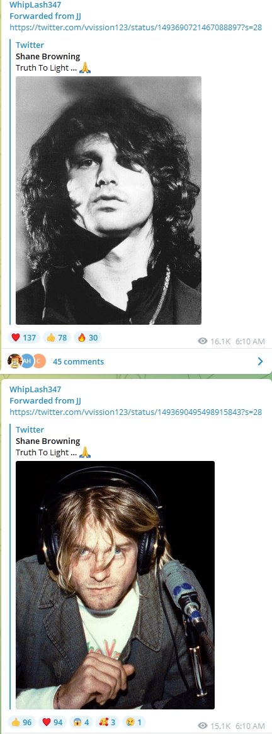Click the smiling hearts face reaction with 3
The image size is (272, 734).
(x=108, y=722)
